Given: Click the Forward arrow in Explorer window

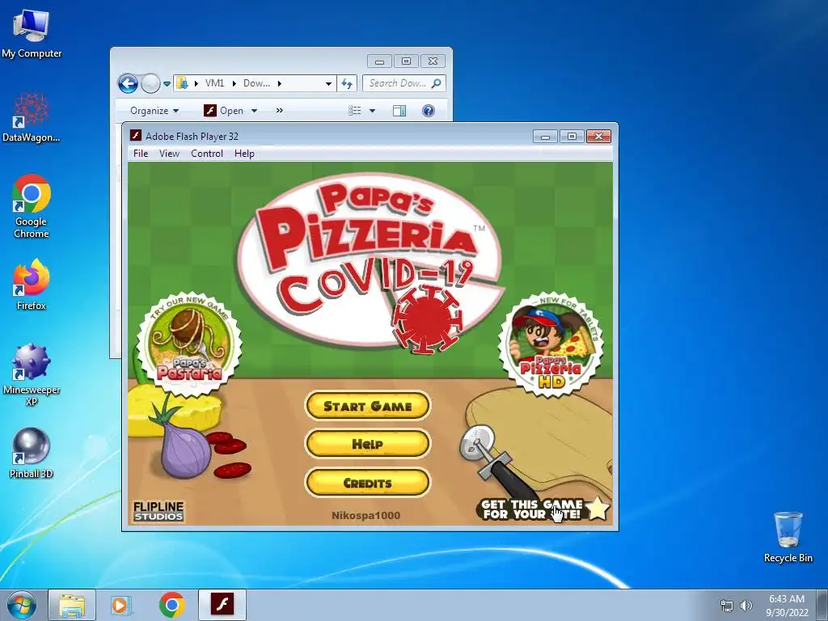Looking at the screenshot, I should click(x=150, y=83).
